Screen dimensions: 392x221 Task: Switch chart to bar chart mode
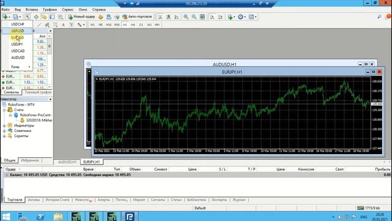click(160, 17)
